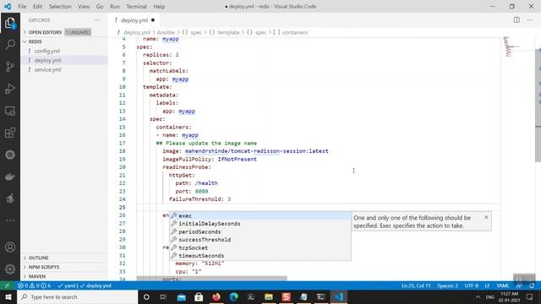This screenshot has width=541, height=304.
Task: Click the containers breadcrumb segment
Action: [295, 32]
